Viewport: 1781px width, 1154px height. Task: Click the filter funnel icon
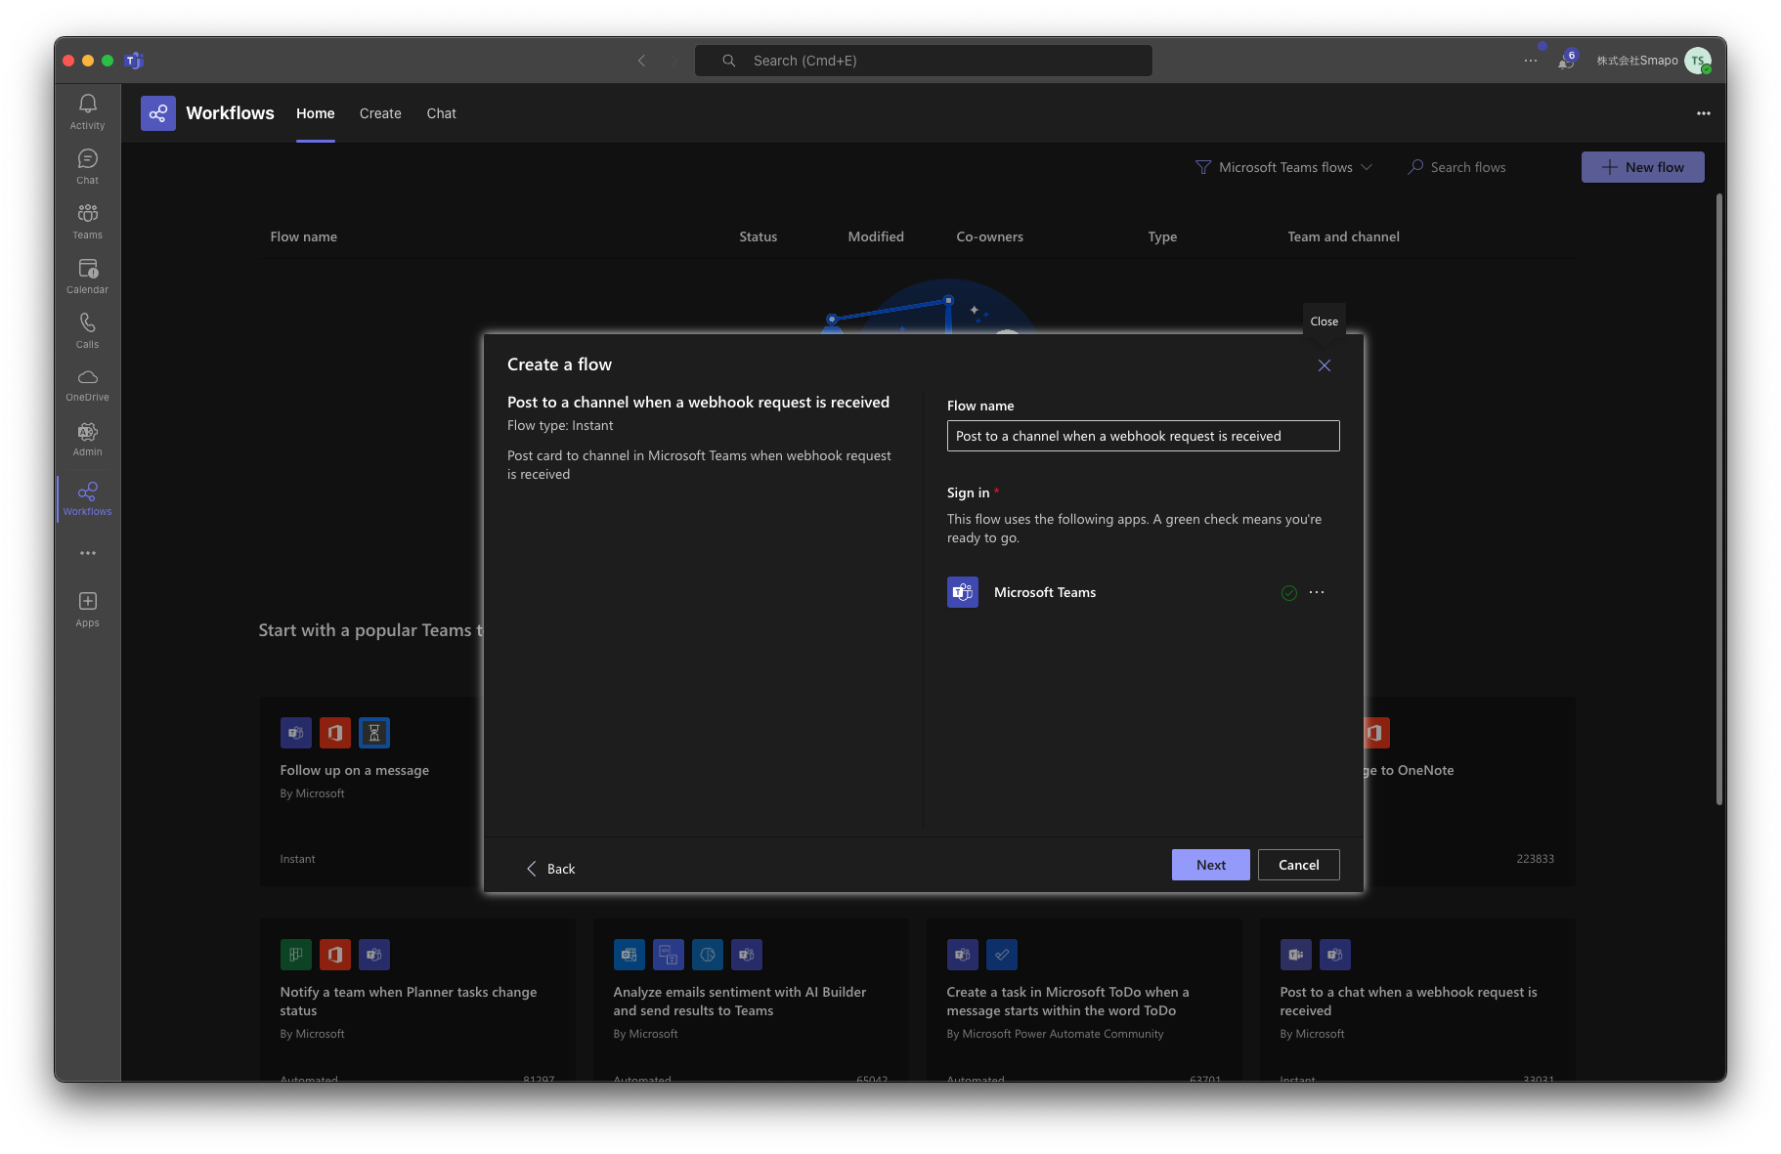pos(1203,167)
